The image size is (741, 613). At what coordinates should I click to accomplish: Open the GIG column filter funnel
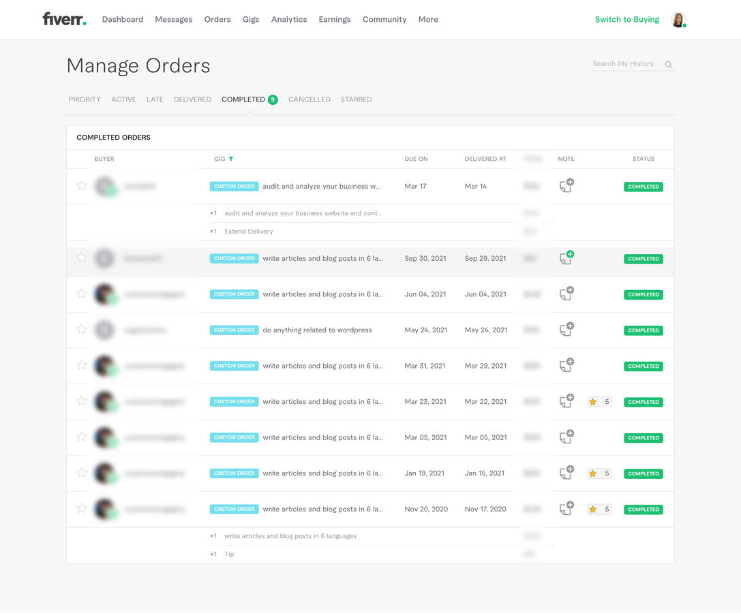click(x=231, y=159)
